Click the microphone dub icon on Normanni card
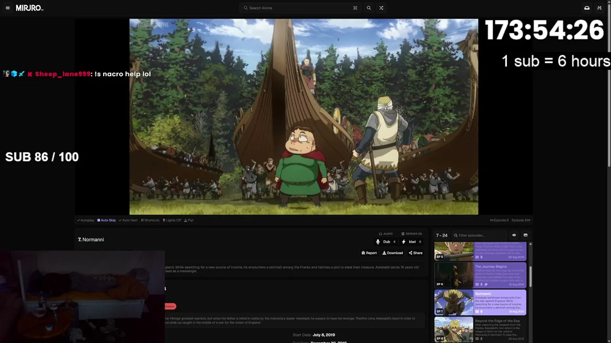This screenshot has height=343, width=611. pyautogui.click(x=481, y=312)
